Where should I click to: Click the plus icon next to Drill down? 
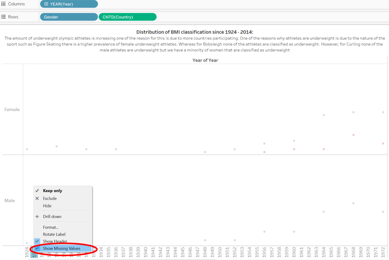[x=37, y=216]
